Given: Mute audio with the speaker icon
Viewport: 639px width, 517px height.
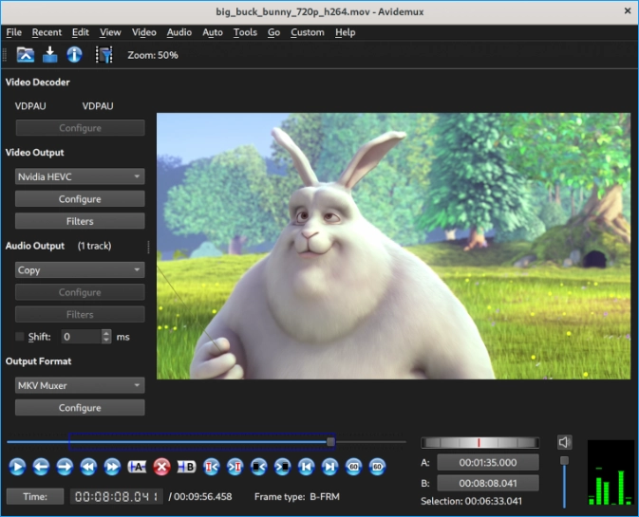Looking at the screenshot, I should pos(564,442).
